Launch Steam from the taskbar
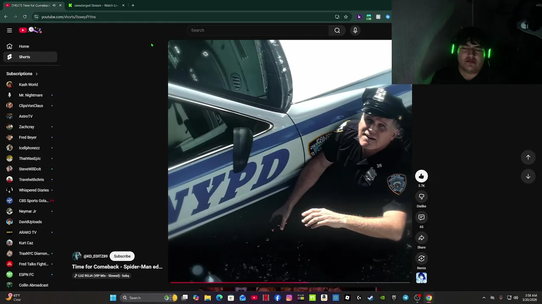Viewport: 542px width, 304px height. coord(371,298)
